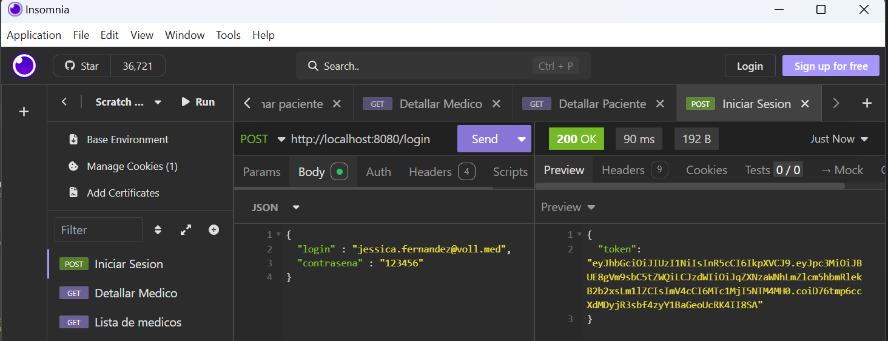This screenshot has height=341, width=888.
Task: Click the request URL field
Action: click(371, 139)
